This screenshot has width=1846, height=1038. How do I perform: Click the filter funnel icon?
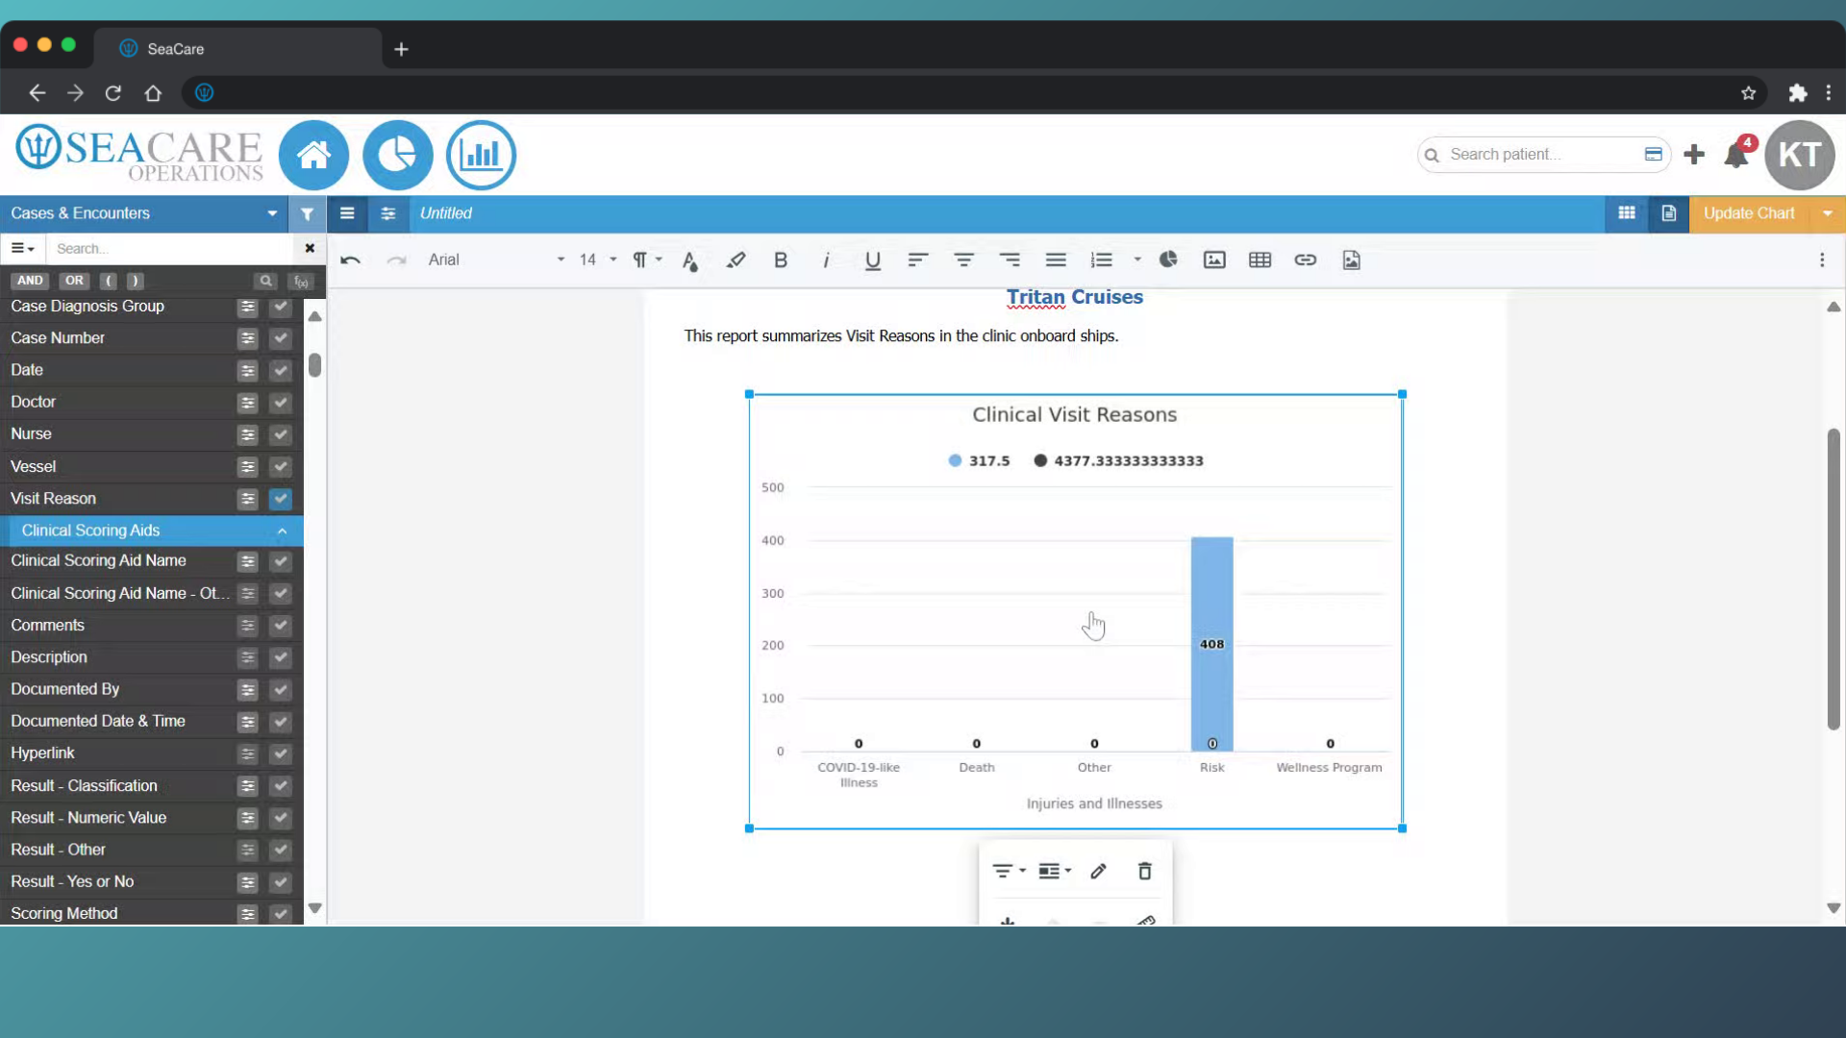tap(307, 213)
